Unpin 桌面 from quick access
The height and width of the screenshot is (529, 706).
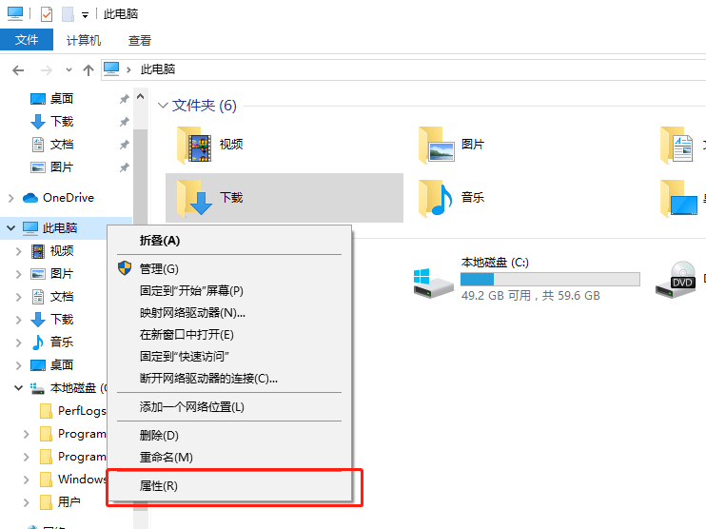click(124, 99)
